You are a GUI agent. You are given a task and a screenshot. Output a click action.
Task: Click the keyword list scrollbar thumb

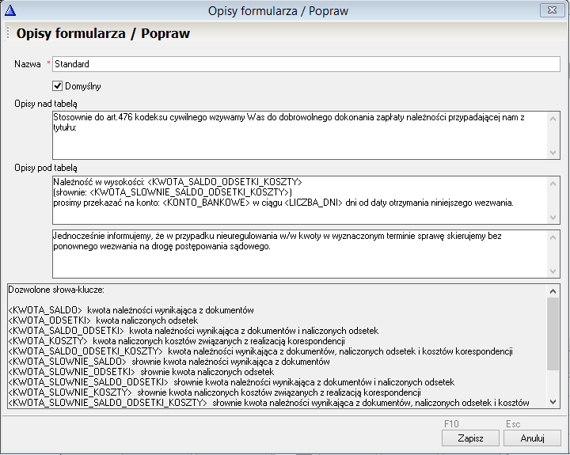pos(553,332)
